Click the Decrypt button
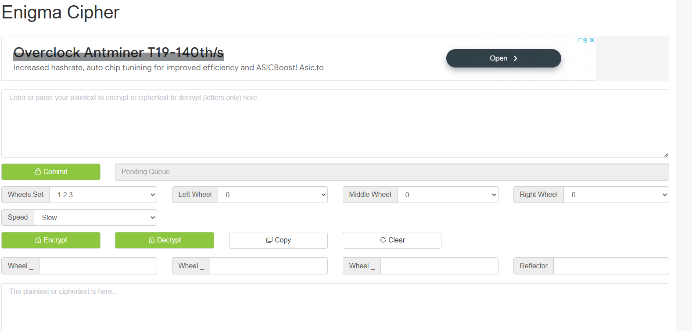The width and height of the screenshot is (692, 331). point(165,240)
